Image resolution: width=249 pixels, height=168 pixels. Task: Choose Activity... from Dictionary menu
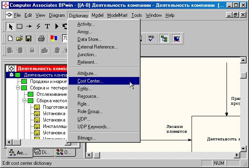click(104, 24)
